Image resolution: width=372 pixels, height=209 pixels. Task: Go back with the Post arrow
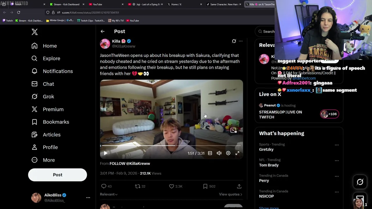[103, 31]
